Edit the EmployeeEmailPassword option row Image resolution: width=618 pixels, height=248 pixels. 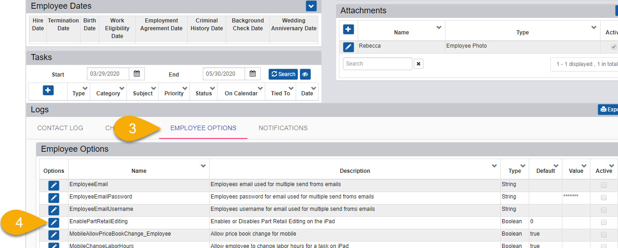coord(54,198)
